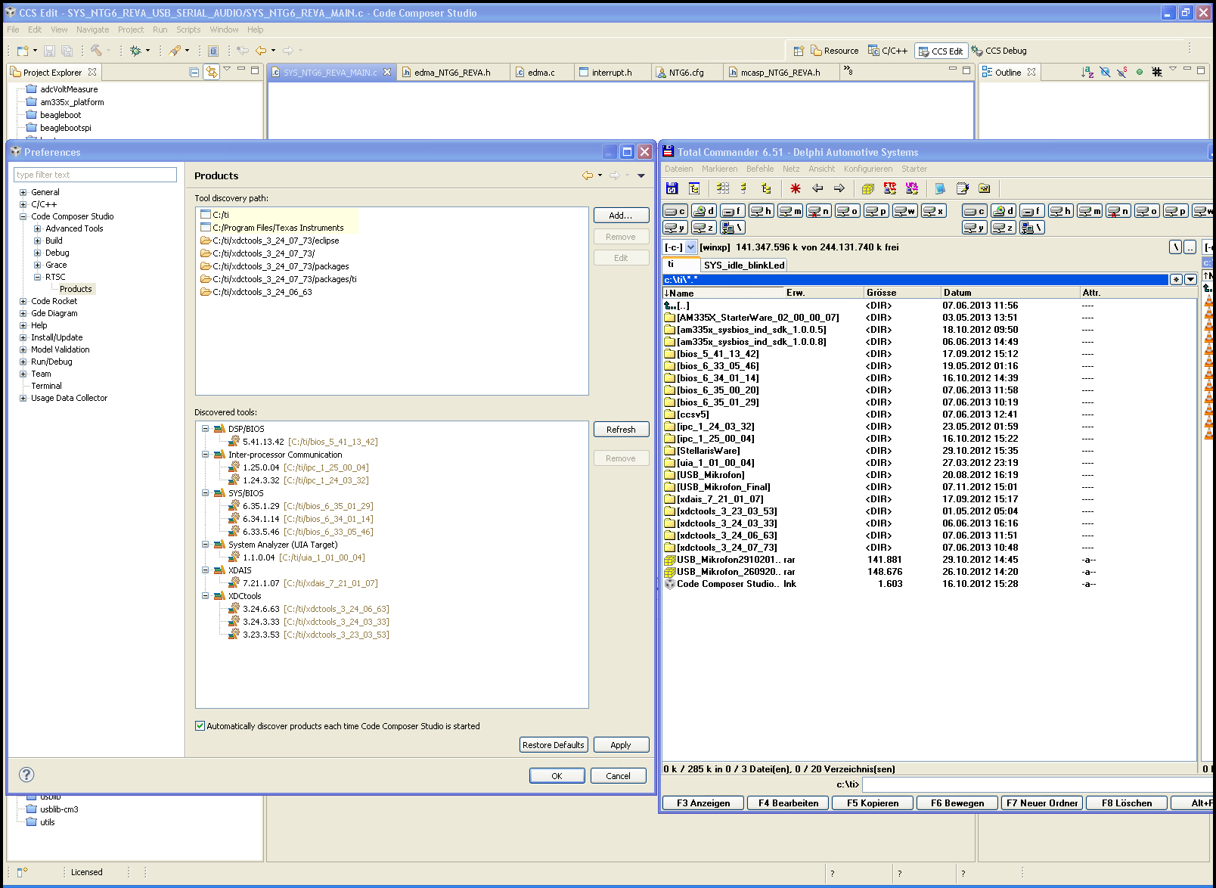1216x888 pixels.
Task: Check C:/Program Files/Texas Instruments path checkbox
Action: [206, 228]
